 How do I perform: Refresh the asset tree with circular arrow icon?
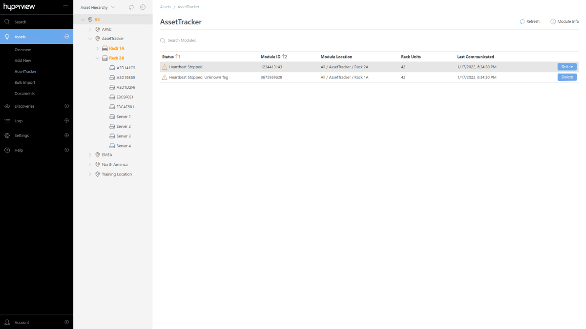pyautogui.click(x=131, y=7)
